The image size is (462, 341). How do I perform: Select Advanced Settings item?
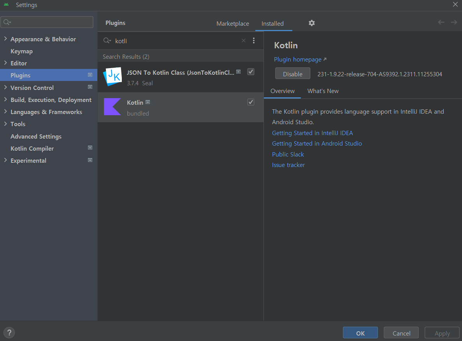(x=36, y=137)
